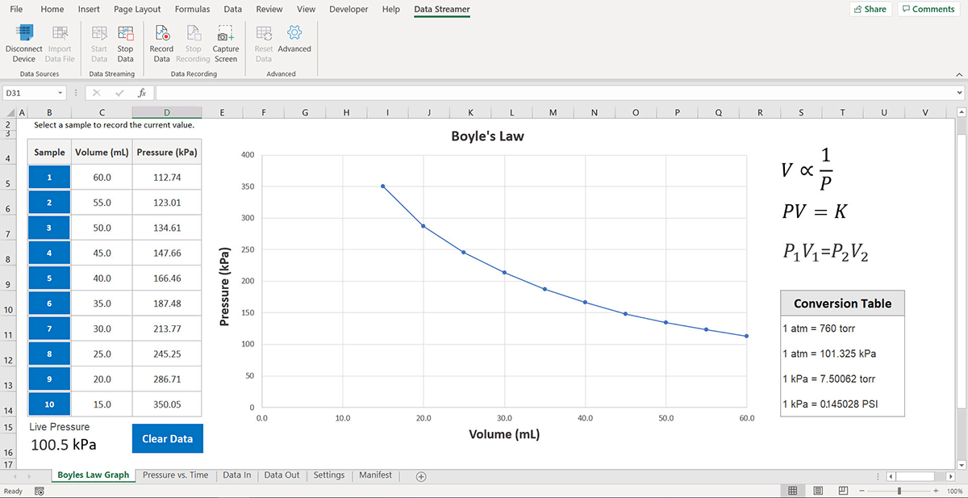The image size is (968, 498).
Task: Click Sample 3 record button
Action: (49, 228)
